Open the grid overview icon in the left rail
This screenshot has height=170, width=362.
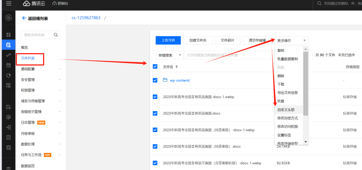(x=8, y=35)
